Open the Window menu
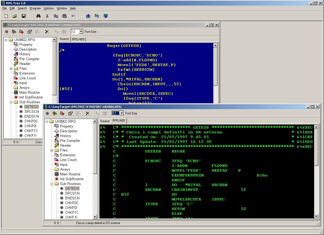The image size is (324, 235). pyautogui.click(x=62, y=8)
